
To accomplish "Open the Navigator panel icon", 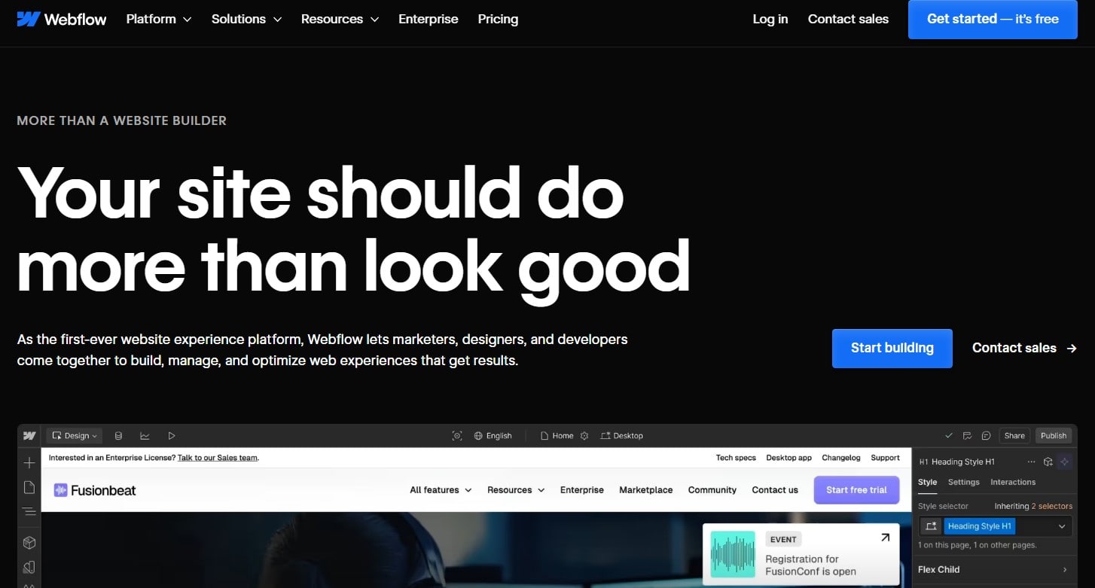I will point(29,512).
